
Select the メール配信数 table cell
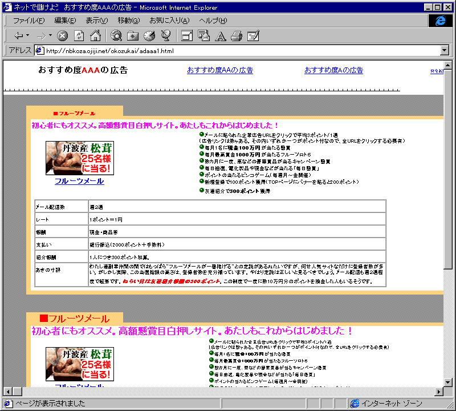pyautogui.click(x=62, y=207)
